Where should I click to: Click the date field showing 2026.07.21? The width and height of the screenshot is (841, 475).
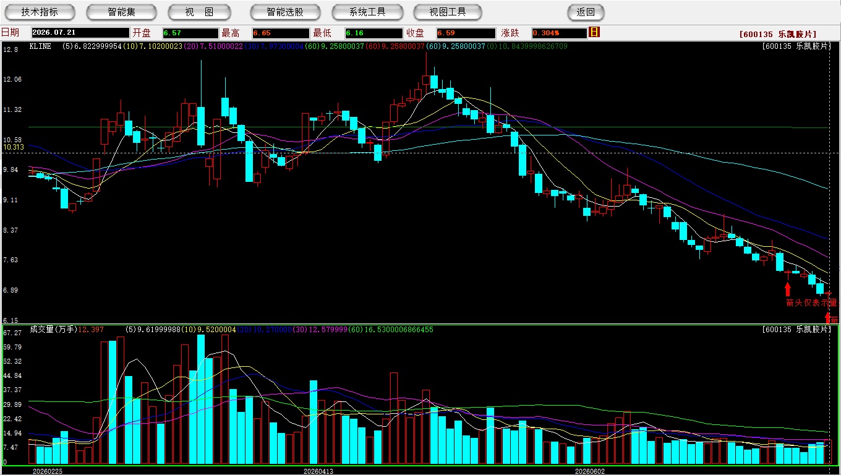click(x=80, y=33)
